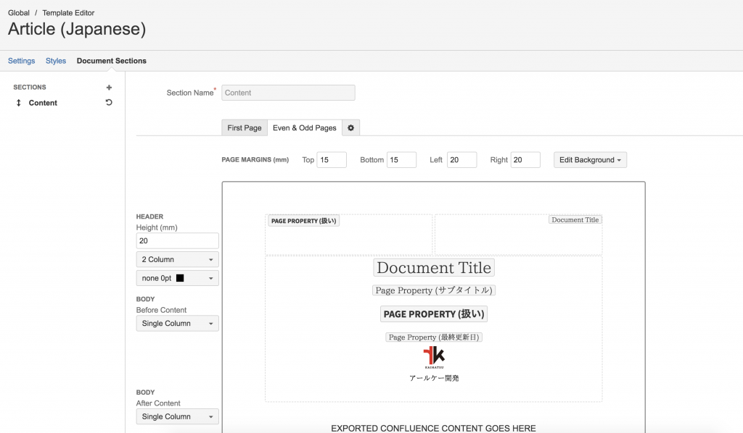Open the header 2 Column layout dropdown
Screen dimensions: 743x433
pyautogui.click(x=177, y=259)
